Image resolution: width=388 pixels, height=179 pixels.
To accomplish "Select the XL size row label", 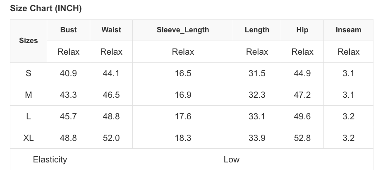I will point(29,138).
